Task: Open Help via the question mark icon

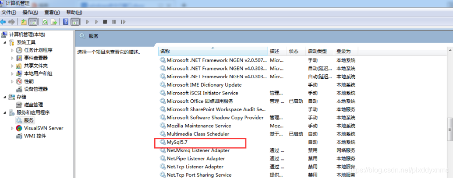Action: (x=66, y=22)
